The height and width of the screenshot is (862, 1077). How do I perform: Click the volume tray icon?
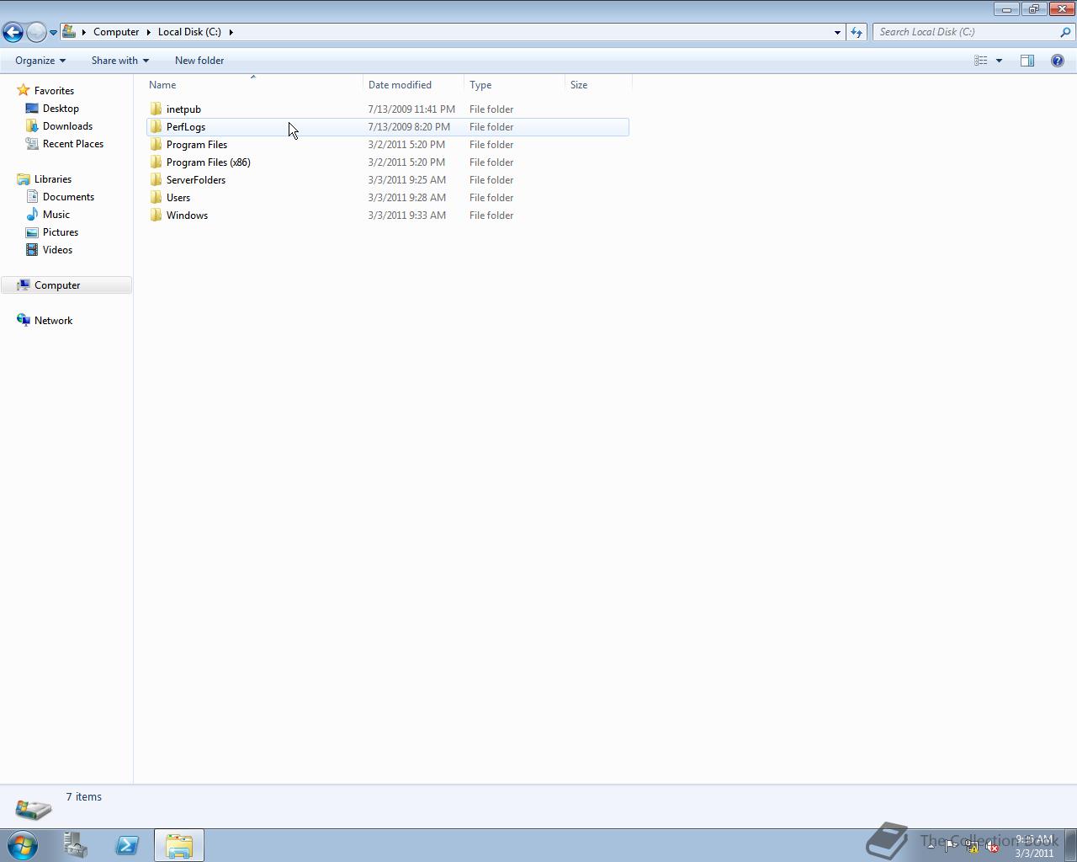[993, 847]
